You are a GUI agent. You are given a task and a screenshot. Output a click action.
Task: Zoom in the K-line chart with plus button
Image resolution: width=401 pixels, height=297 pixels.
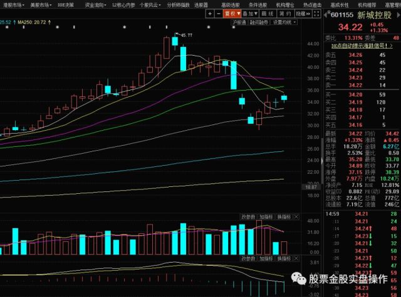click(210, 14)
